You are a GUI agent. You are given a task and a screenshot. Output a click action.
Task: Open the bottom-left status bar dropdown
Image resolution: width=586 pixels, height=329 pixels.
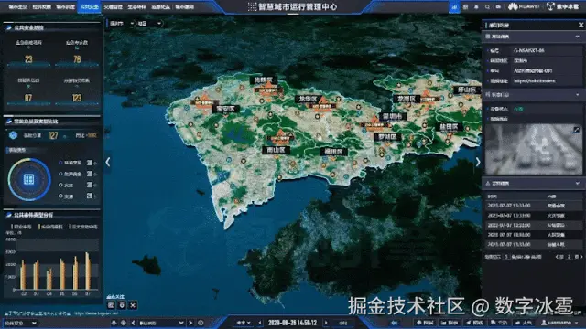[x=20, y=323]
